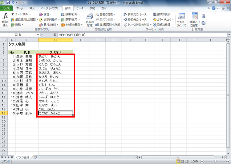This screenshot has height=164, width=231.
Task: Click zoom in plus button
Action: click(x=228, y=162)
